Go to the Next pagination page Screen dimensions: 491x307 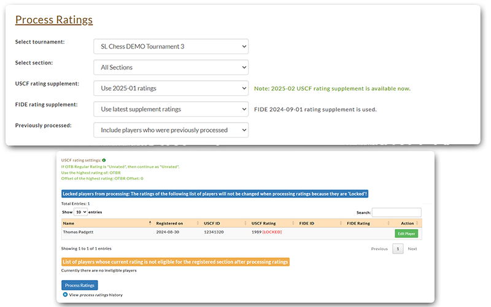[x=412, y=249]
